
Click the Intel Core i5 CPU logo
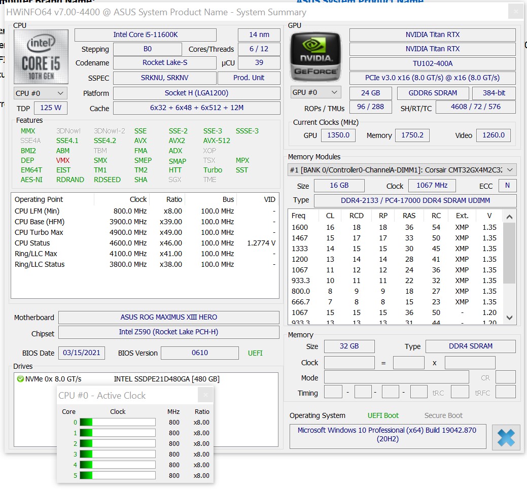click(x=41, y=56)
